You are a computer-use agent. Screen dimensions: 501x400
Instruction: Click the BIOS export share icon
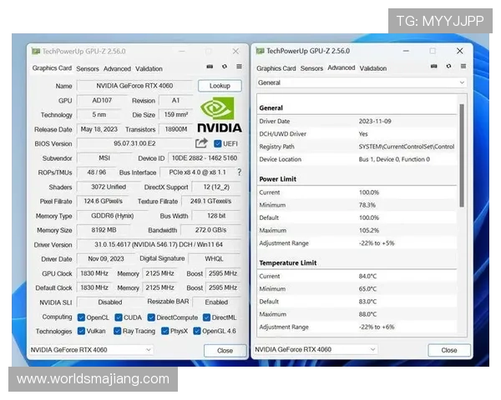(201, 143)
